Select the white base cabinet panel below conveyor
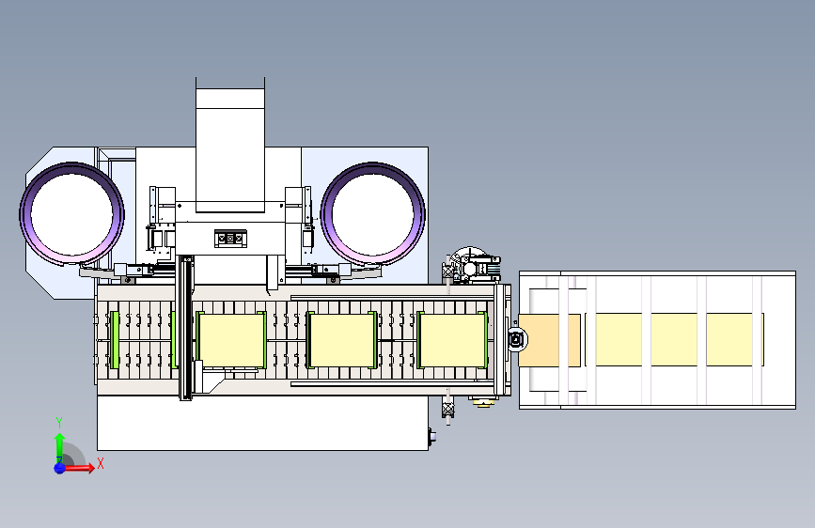 point(262,423)
